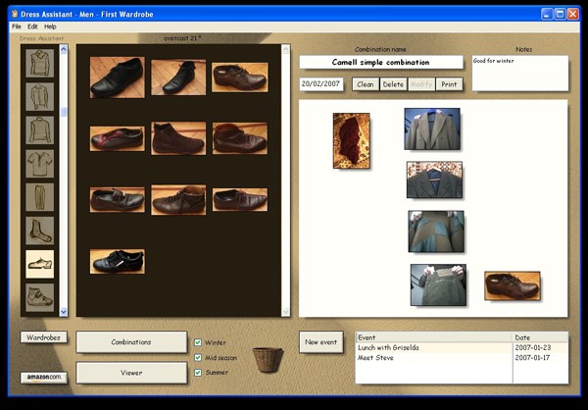
Task: Open the Edit menu
Action: [x=32, y=26]
